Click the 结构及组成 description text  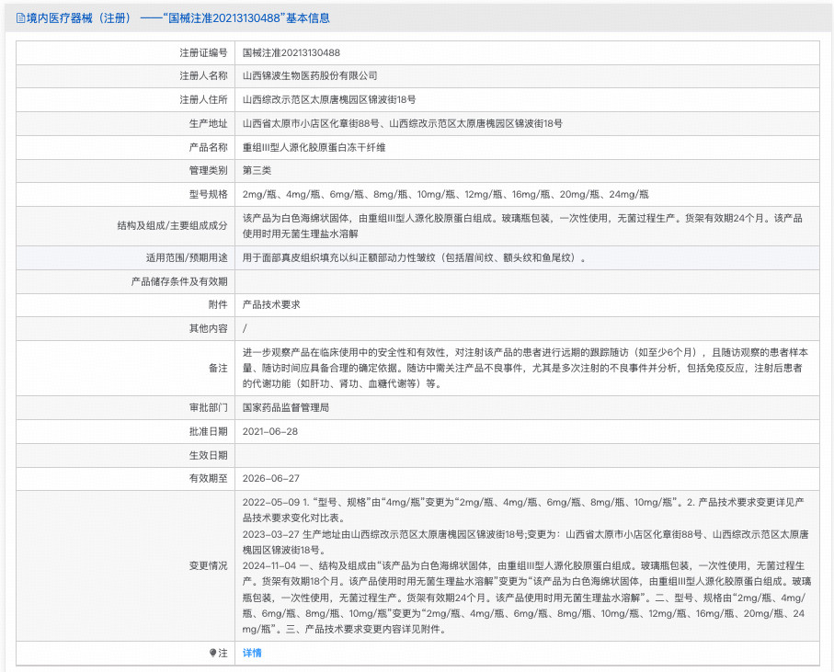[x=522, y=226]
